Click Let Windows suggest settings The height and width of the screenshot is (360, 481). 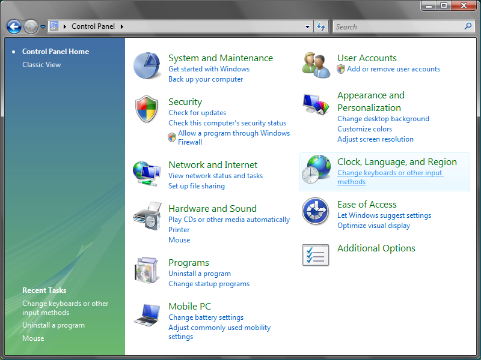tap(384, 215)
